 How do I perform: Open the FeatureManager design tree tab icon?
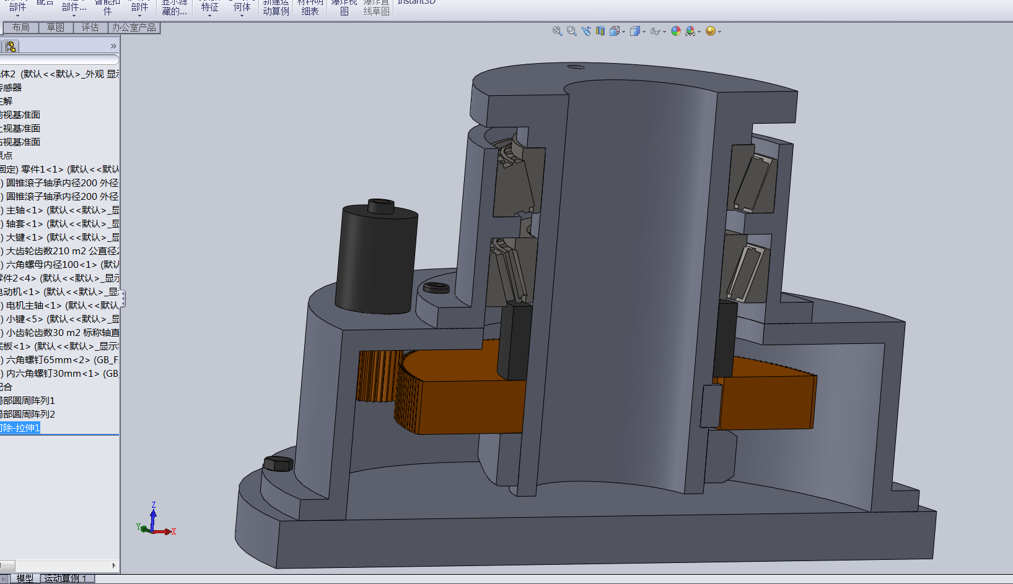click(11, 46)
